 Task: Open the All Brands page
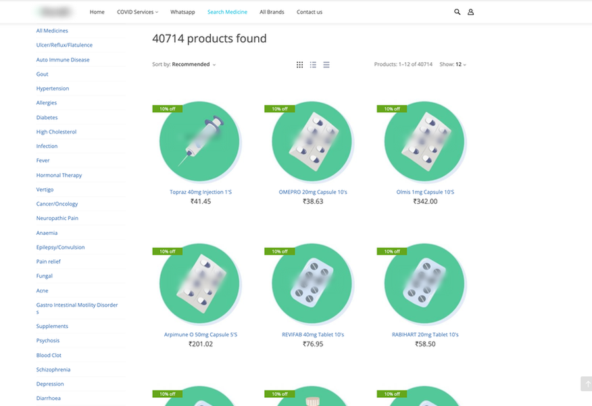coord(272,12)
